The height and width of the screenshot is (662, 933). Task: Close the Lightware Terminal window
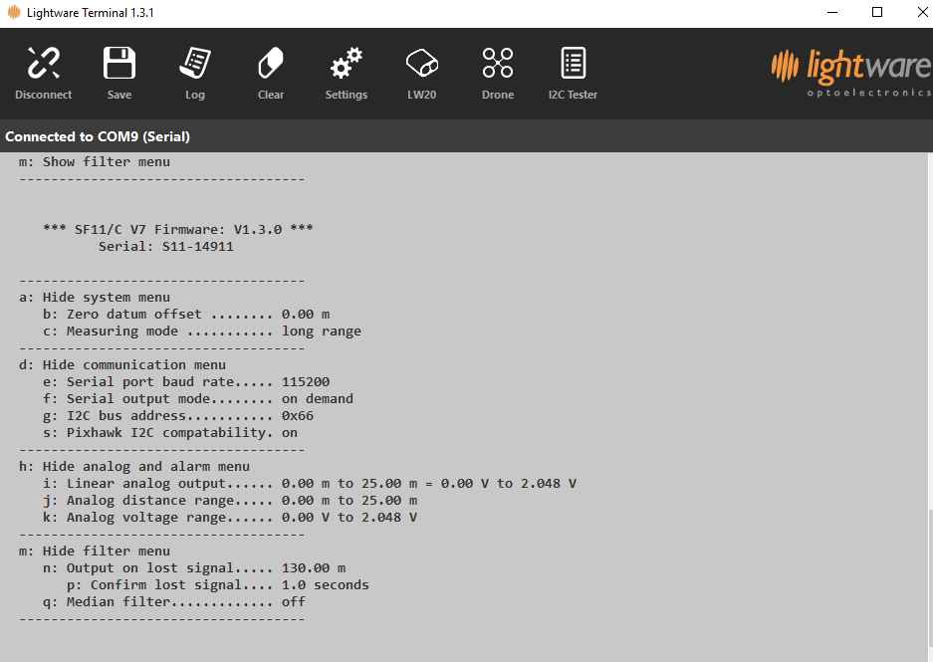tap(922, 13)
